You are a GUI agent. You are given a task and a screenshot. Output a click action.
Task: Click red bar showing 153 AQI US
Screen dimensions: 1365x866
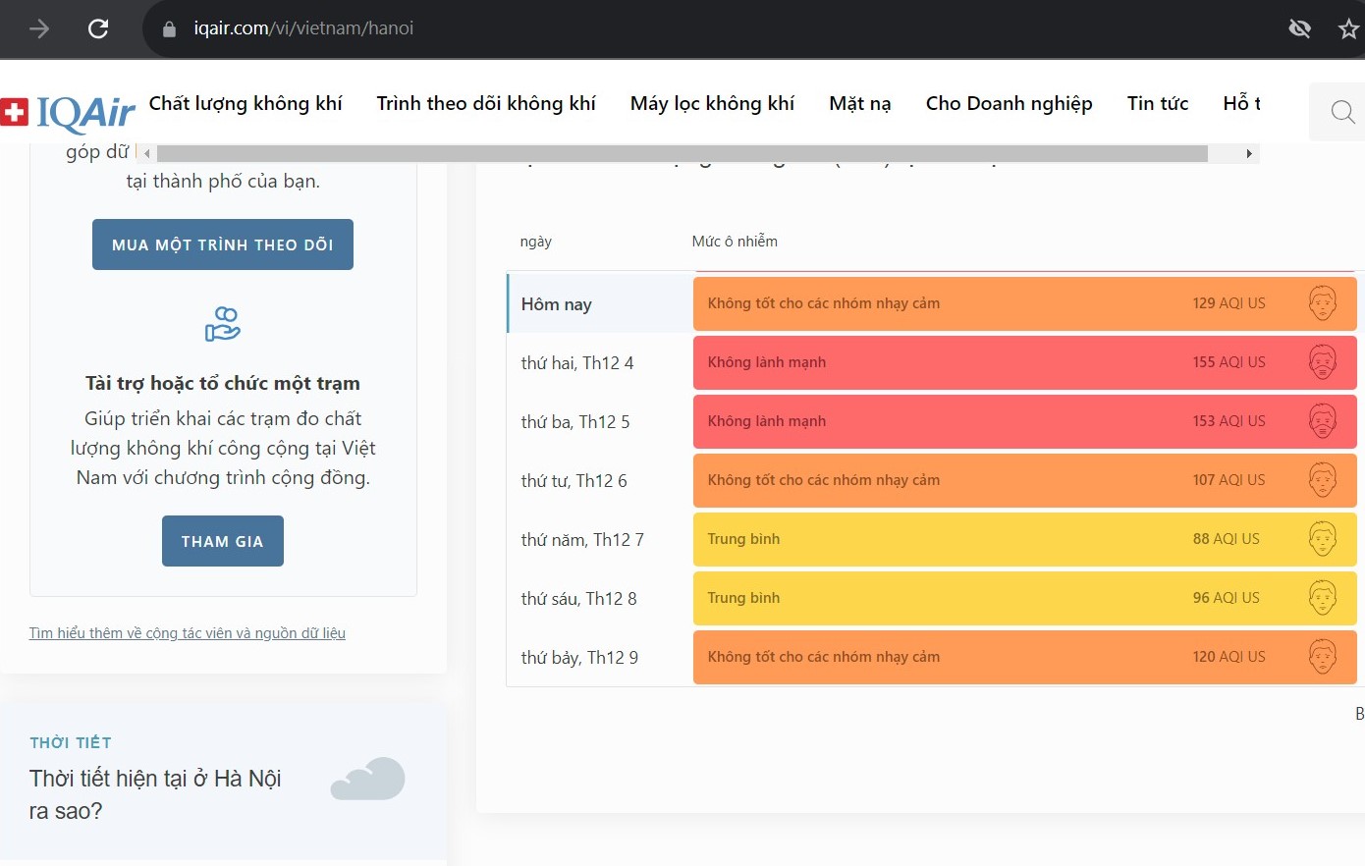point(1024,421)
